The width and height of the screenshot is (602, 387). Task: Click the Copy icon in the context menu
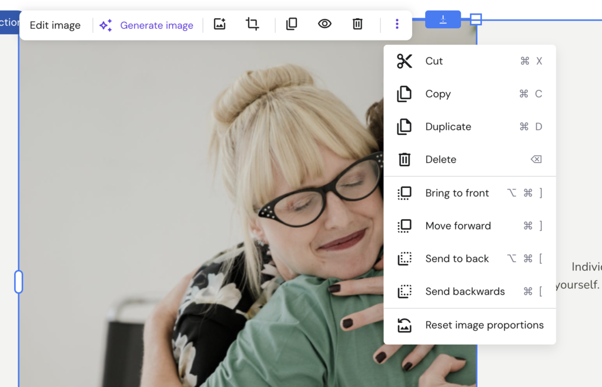tap(404, 94)
